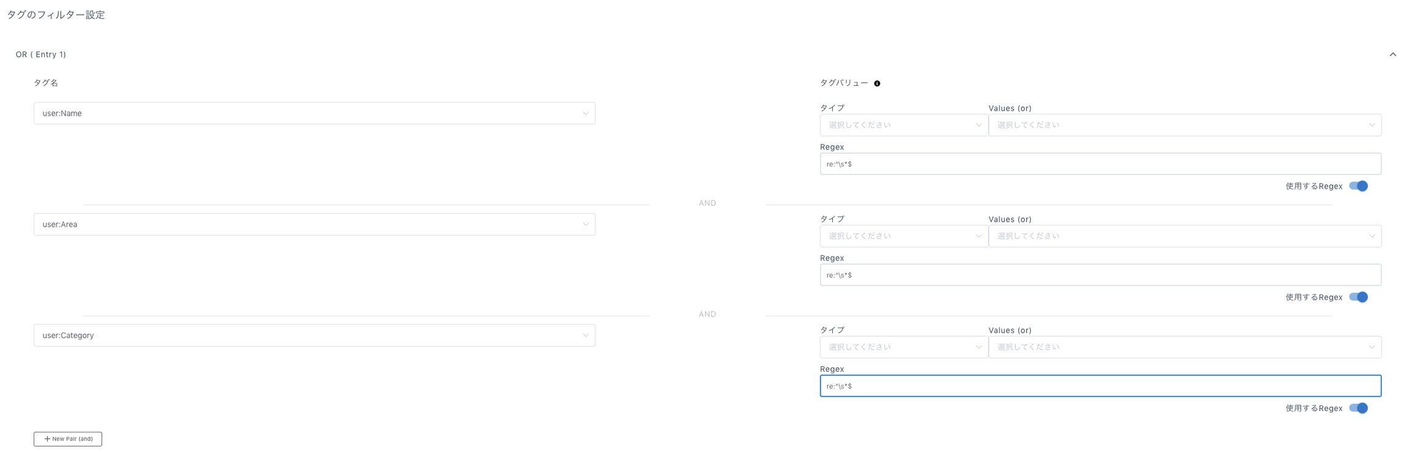This screenshot has height=452, width=1411.
Task: Disable the Regex toggle for user:Name
Action: 1358,186
